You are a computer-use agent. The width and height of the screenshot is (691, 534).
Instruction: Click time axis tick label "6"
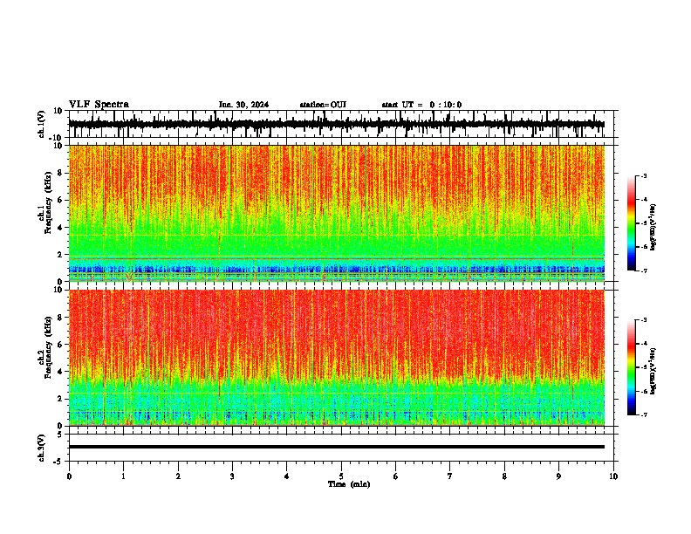tap(396, 476)
